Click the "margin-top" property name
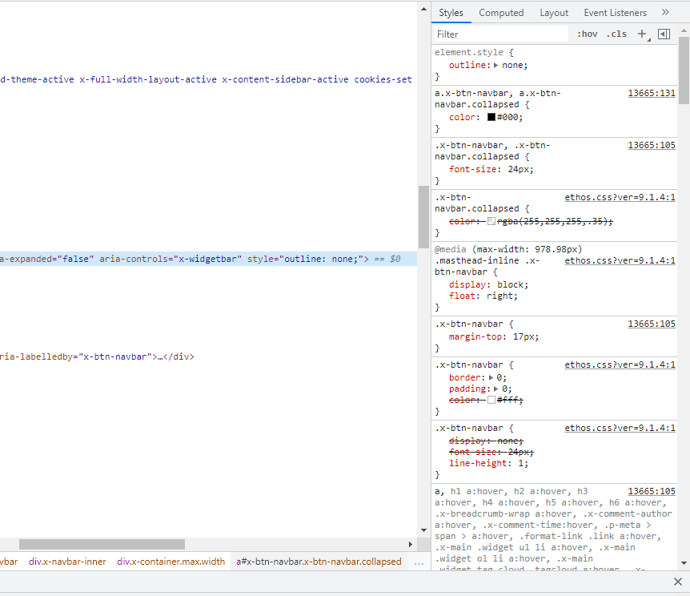This screenshot has height=596, width=690. (475, 337)
